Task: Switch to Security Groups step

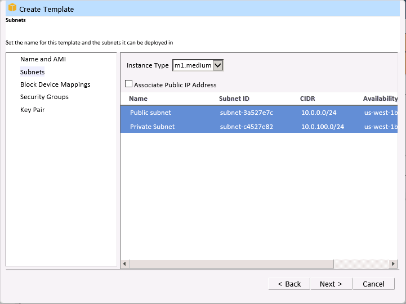Action: 44,97
